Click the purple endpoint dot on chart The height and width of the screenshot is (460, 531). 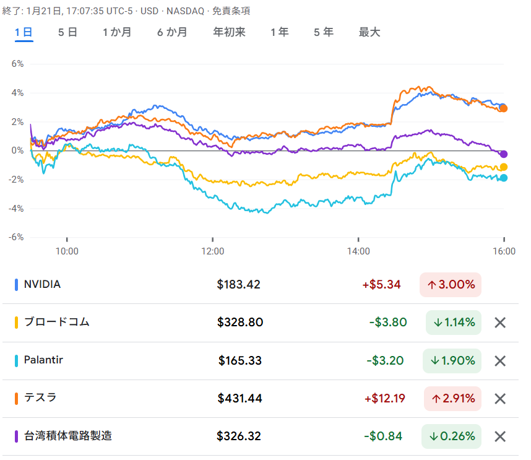click(x=504, y=154)
